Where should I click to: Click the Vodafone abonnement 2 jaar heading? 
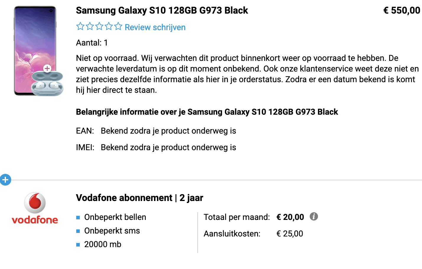[x=139, y=198]
